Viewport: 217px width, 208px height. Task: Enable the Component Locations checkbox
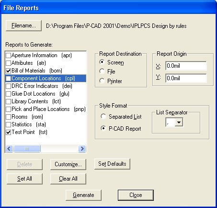click(8, 78)
